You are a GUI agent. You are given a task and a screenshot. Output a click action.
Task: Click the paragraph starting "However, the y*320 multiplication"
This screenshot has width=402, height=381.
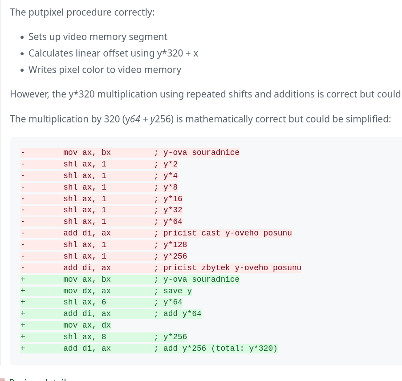click(205, 94)
